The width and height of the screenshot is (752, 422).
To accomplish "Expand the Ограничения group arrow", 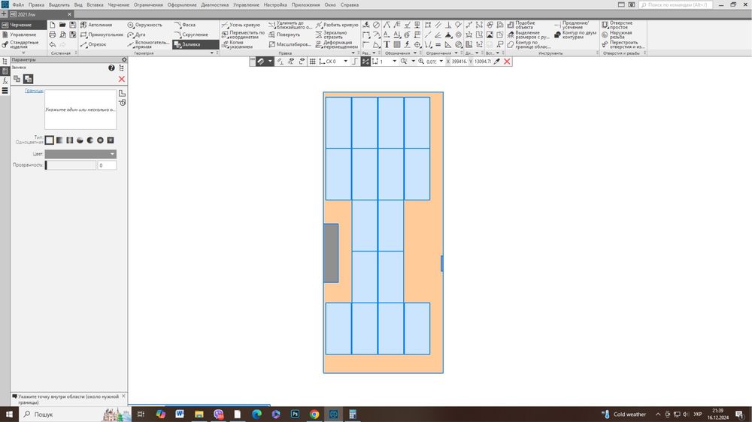I will pos(456,53).
